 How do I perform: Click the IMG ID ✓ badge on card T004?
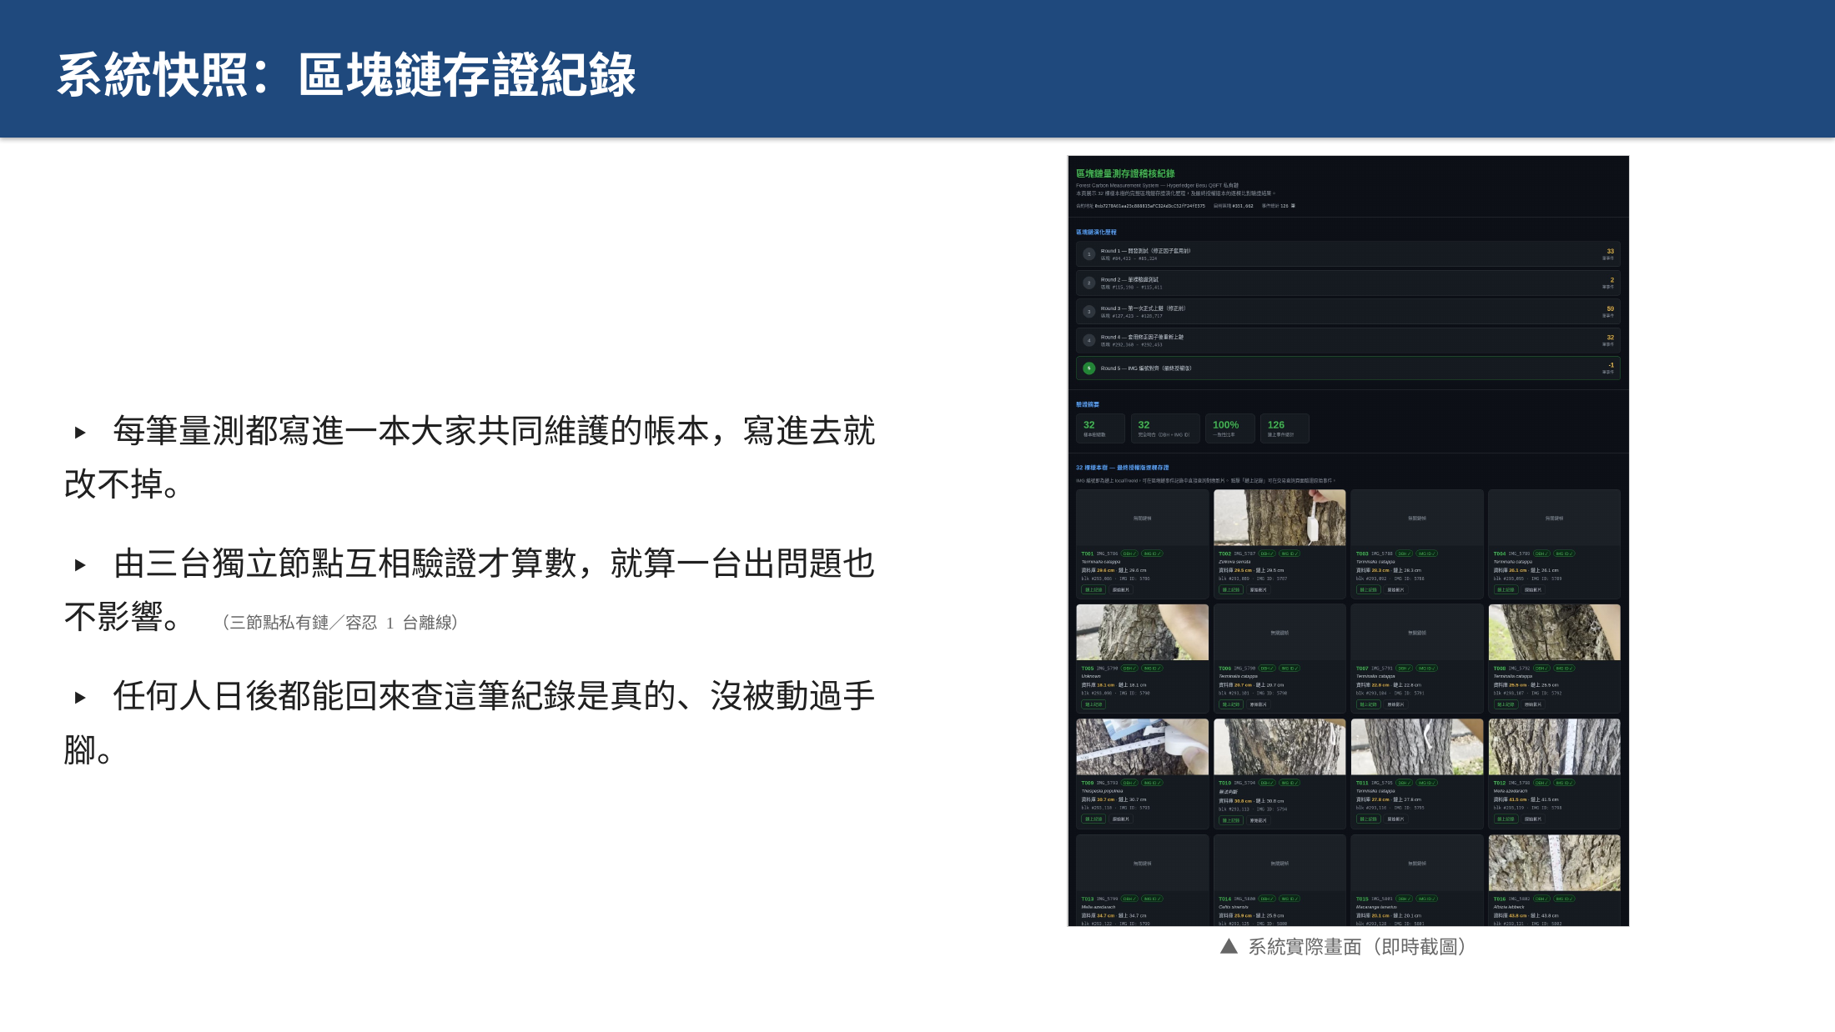[1564, 554]
